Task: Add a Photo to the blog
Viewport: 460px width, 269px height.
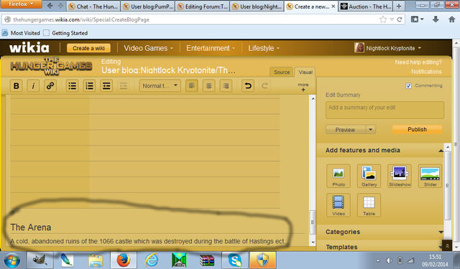Action: (339, 176)
